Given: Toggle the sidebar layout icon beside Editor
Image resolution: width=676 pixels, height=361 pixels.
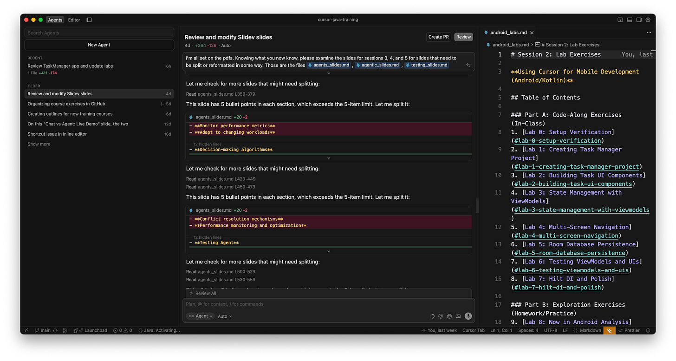Looking at the screenshot, I should [89, 20].
